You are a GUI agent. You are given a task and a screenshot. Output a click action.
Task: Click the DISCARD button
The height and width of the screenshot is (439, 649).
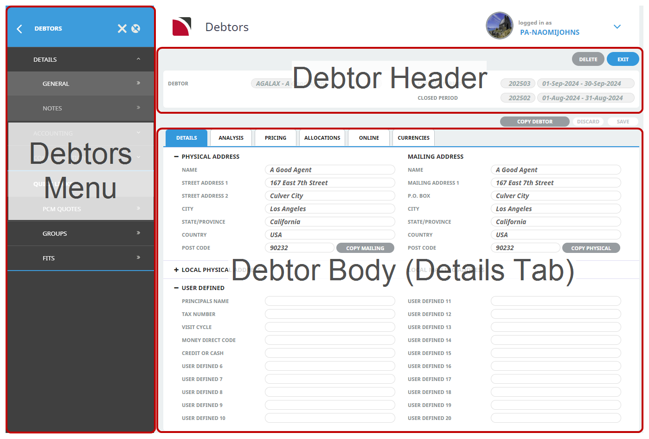(588, 122)
